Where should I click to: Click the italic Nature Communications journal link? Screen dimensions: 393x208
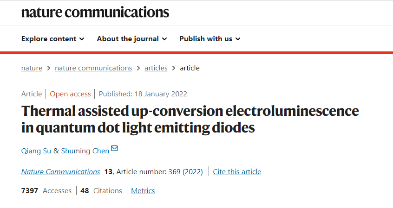click(x=60, y=171)
